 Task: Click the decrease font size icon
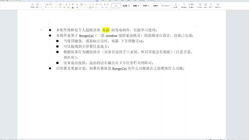coord(70,4)
